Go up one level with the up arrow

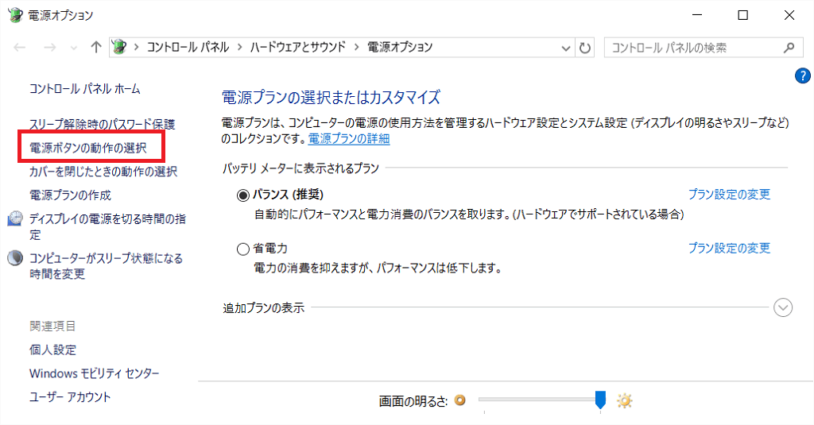95,47
